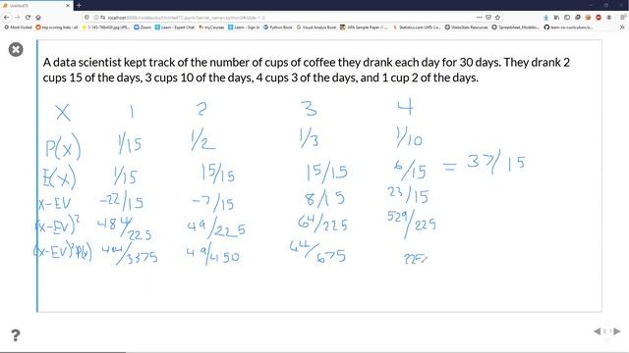Screen dimensions: 629x353
Task: Open slideshow help question mark
Action: pyautogui.click(x=16, y=335)
